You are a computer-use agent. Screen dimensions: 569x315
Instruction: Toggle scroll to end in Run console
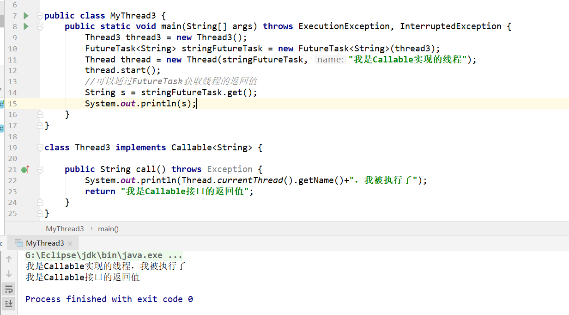pyautogui.click(x=9, y=303)
